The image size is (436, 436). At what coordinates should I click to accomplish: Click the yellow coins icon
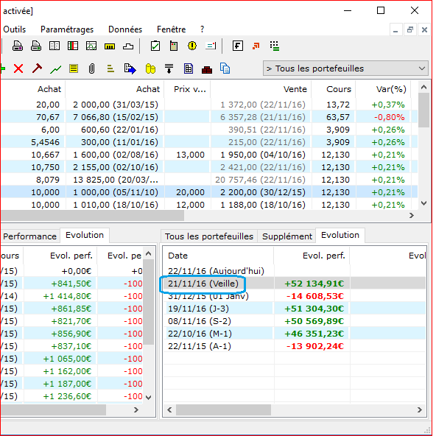(150, 68)
